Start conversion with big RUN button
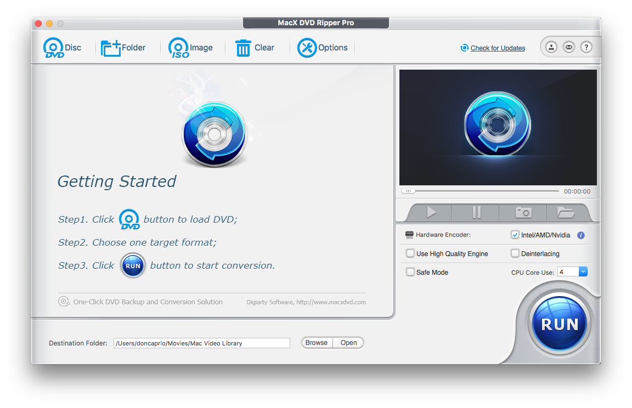 pos(560,324)
